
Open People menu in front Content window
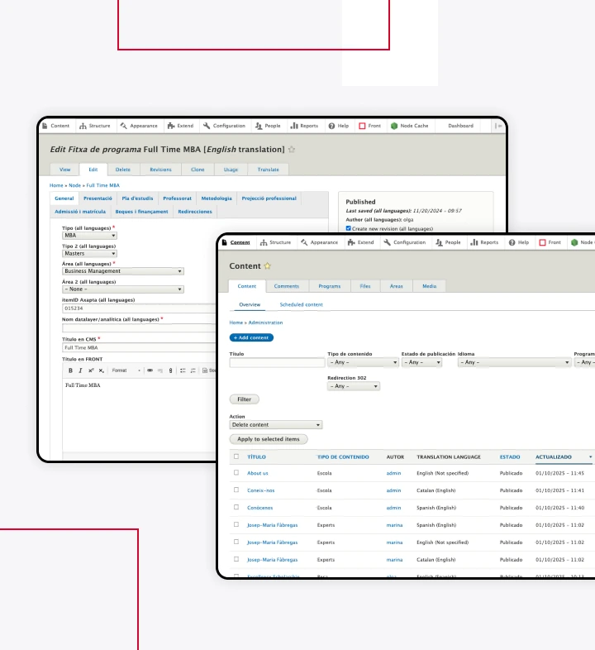point(449,242)
